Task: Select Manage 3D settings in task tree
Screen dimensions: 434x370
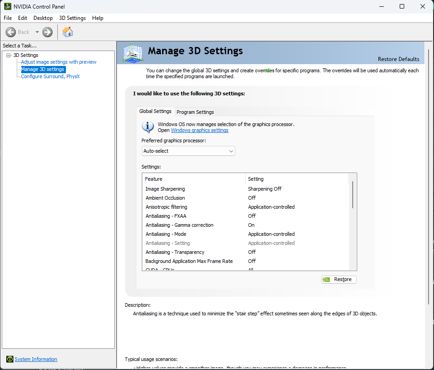Action: (42, 69)
